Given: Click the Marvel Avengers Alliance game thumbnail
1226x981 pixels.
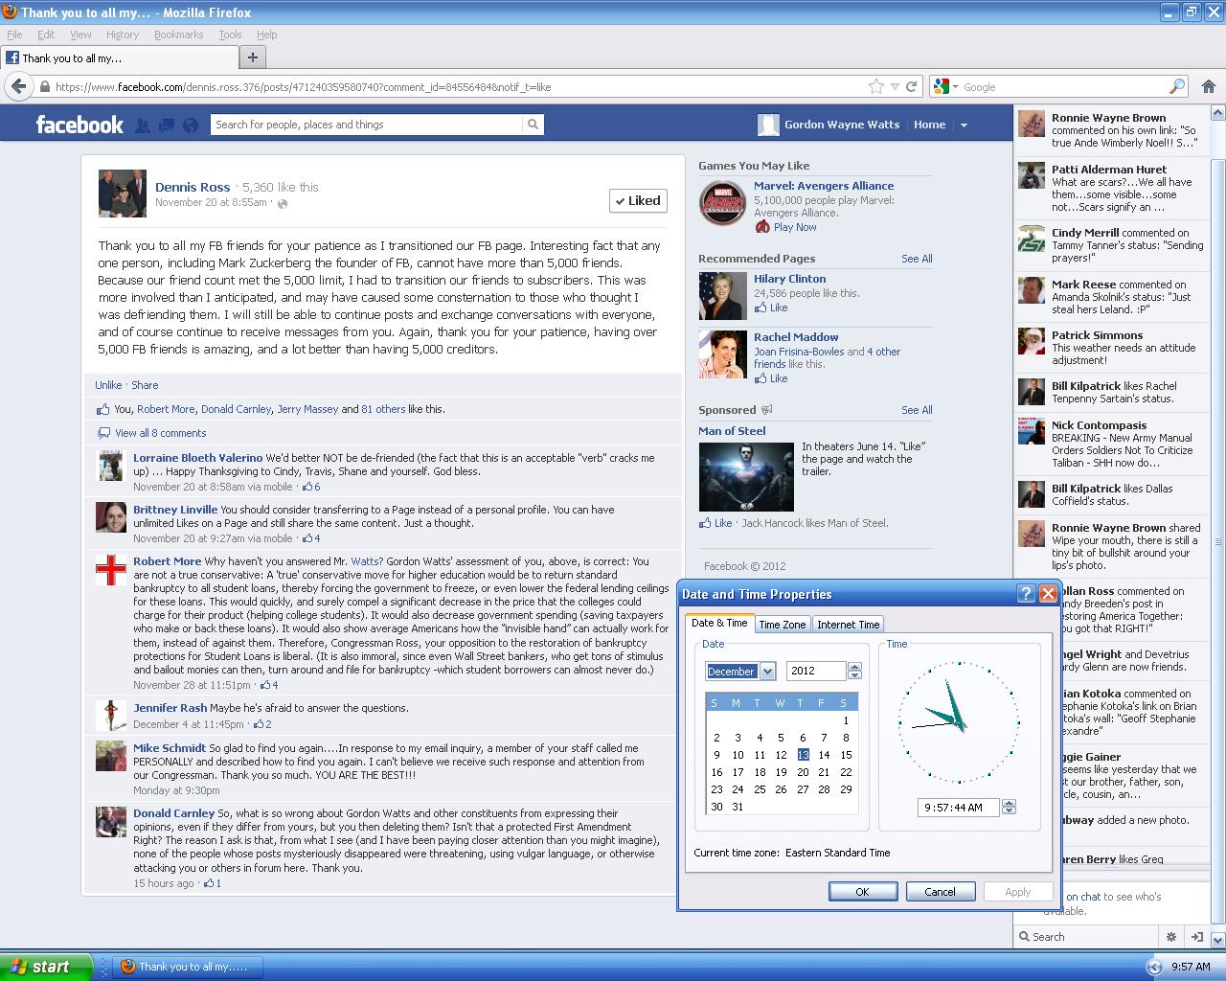Looking at the screenshot, I should pyautogui.click(x=722, y=203).
